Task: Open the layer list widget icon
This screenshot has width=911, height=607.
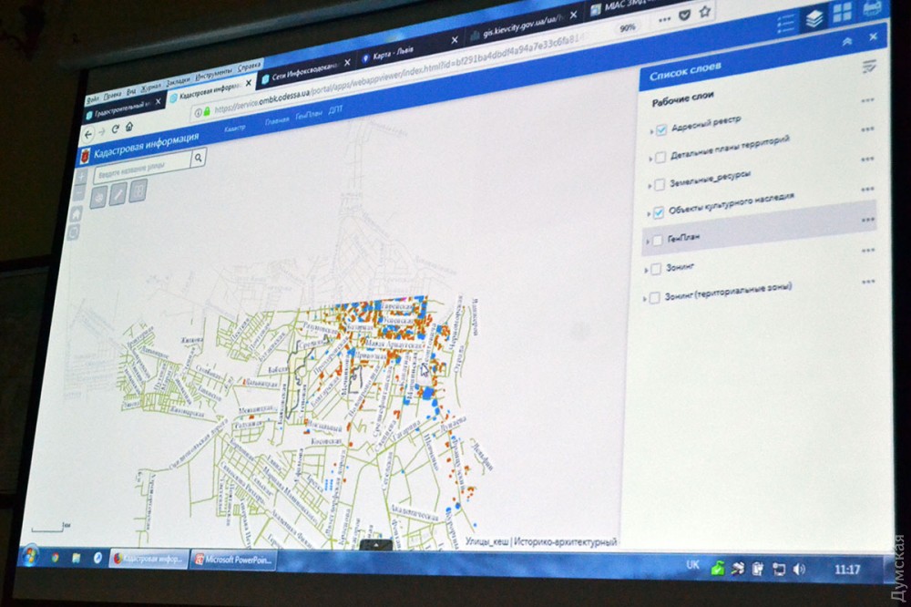Action: (814, 18)
